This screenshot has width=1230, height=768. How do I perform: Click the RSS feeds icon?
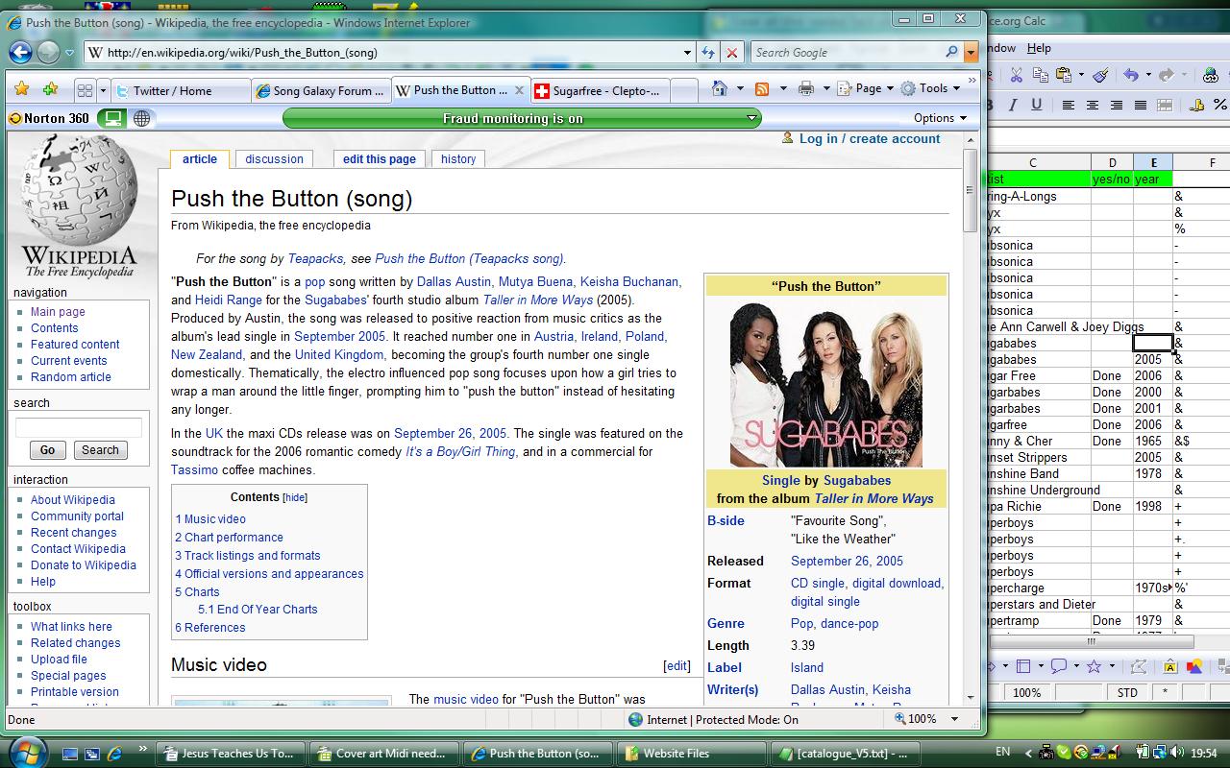click(762, 89)
